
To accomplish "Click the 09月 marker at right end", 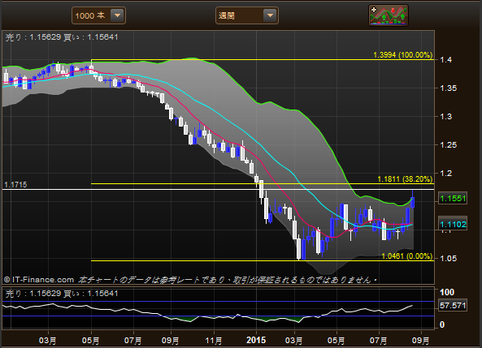I will (x=420, y=341).
